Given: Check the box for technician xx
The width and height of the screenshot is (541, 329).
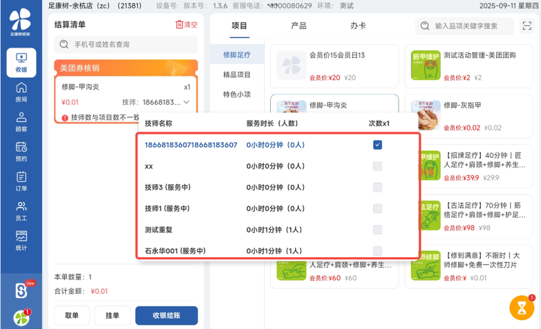Looking at the screenshot, I should 377,166.
